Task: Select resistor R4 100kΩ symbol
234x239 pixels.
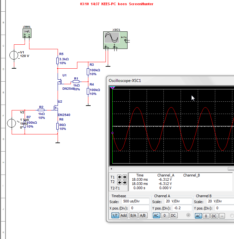Action: 88,91
